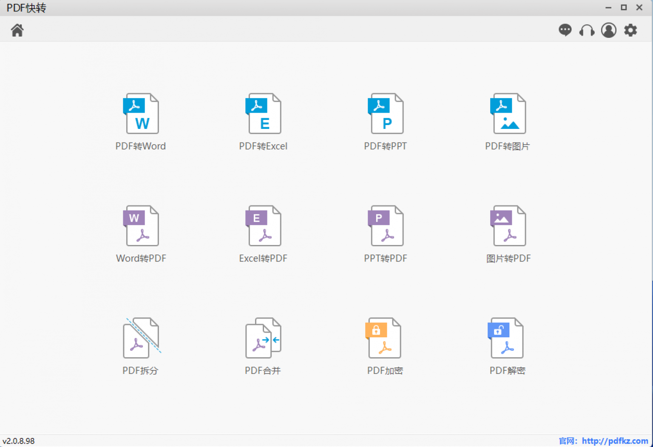This screenshot has height=447, width=653.
Task: Go to the home screen icon
Action: pos(17,30)
